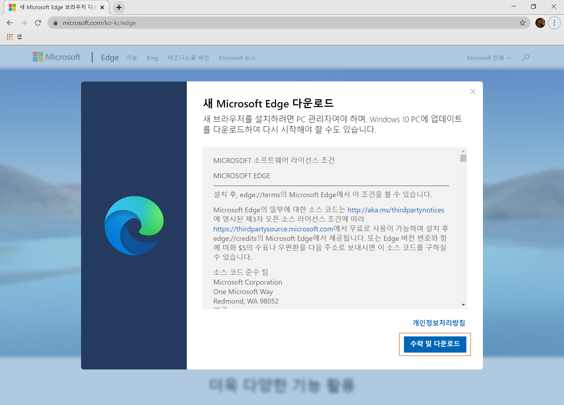564x405 pixels.
Task: Click the Edge logo in dialog
Action: [134, 225]
